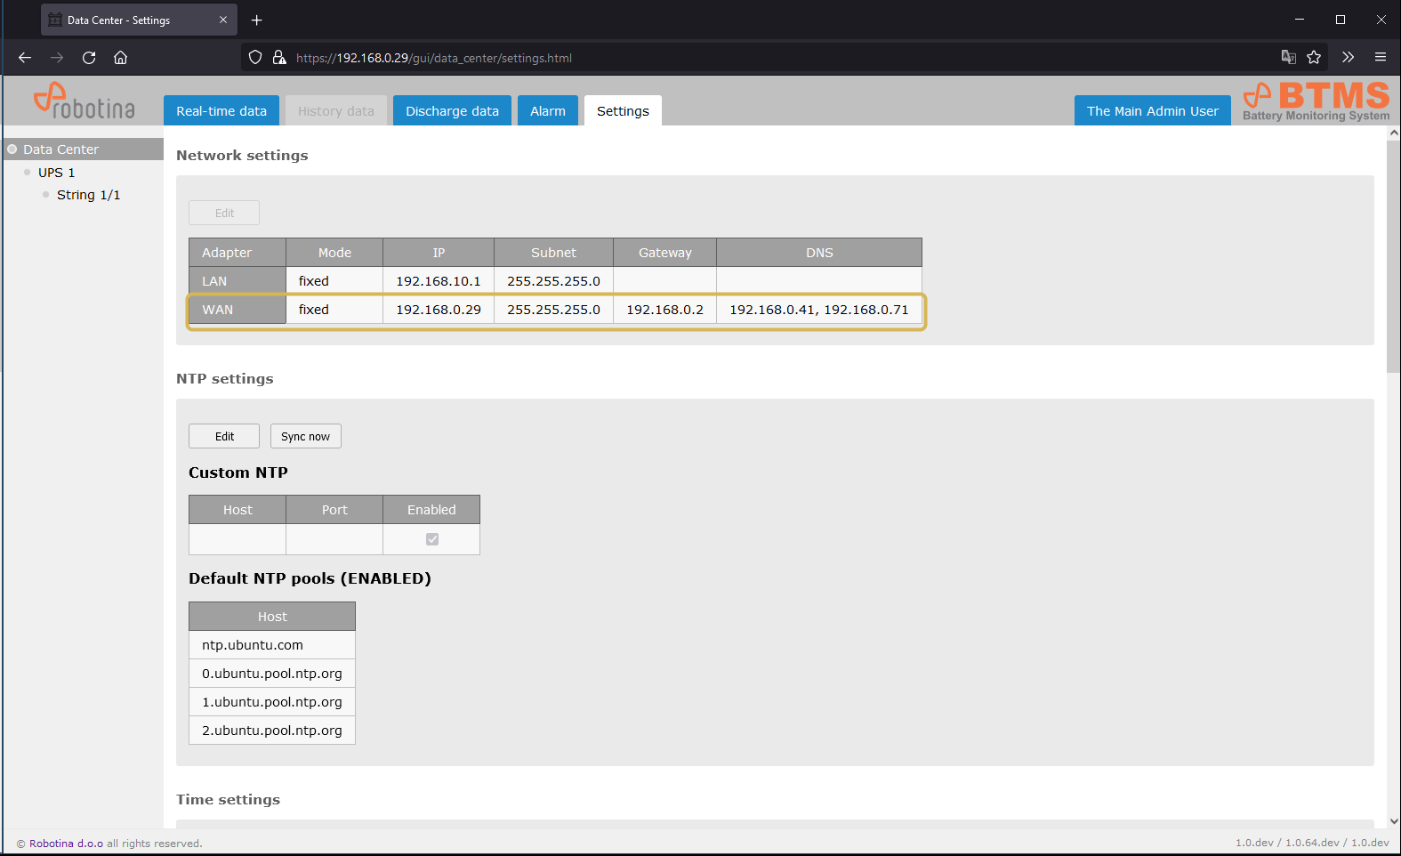Image resolution: width=1401 pixels, height=856 pixels.
Task: Open the Firefox hamburger application menu
Action: 1381,58
